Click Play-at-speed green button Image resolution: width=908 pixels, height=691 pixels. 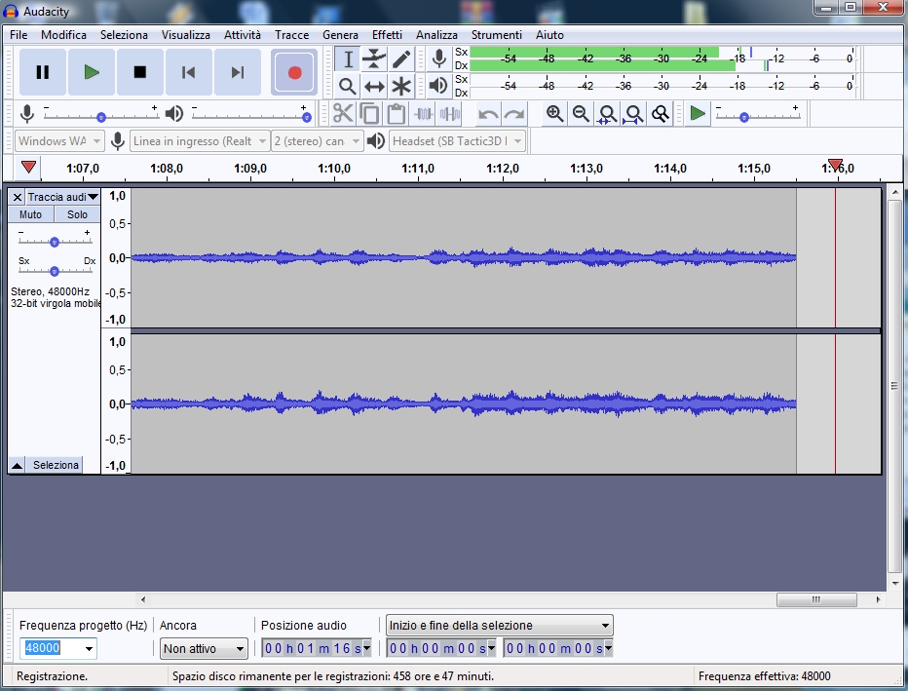pyautogui.click(x=698, y=113)
